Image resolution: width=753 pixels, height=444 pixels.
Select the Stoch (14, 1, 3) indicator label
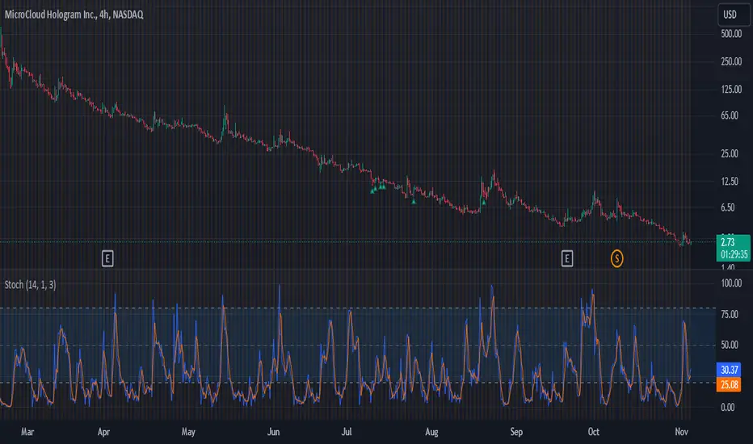pyautogui.click(x=30, y=285)
